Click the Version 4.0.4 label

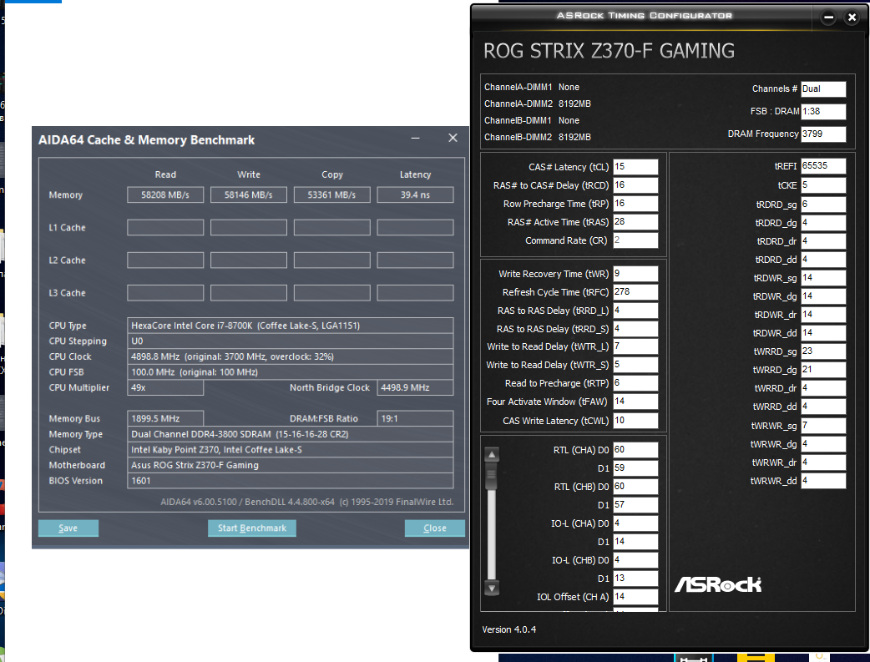point(508,629)
